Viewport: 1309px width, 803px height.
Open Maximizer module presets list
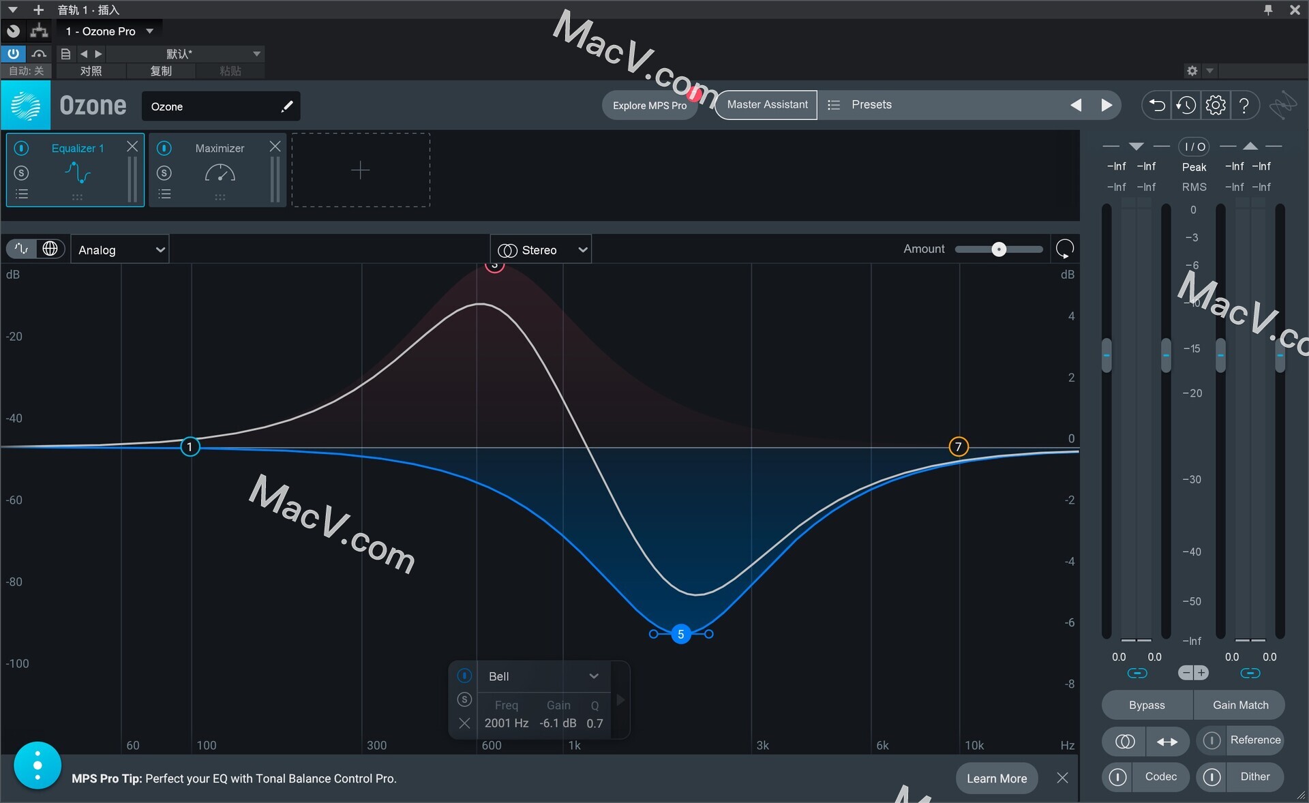pos(164,194)
